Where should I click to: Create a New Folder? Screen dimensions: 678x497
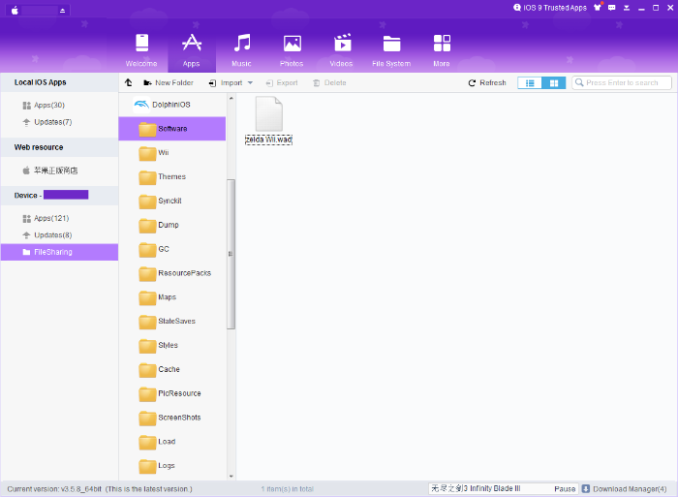[169, 82]
